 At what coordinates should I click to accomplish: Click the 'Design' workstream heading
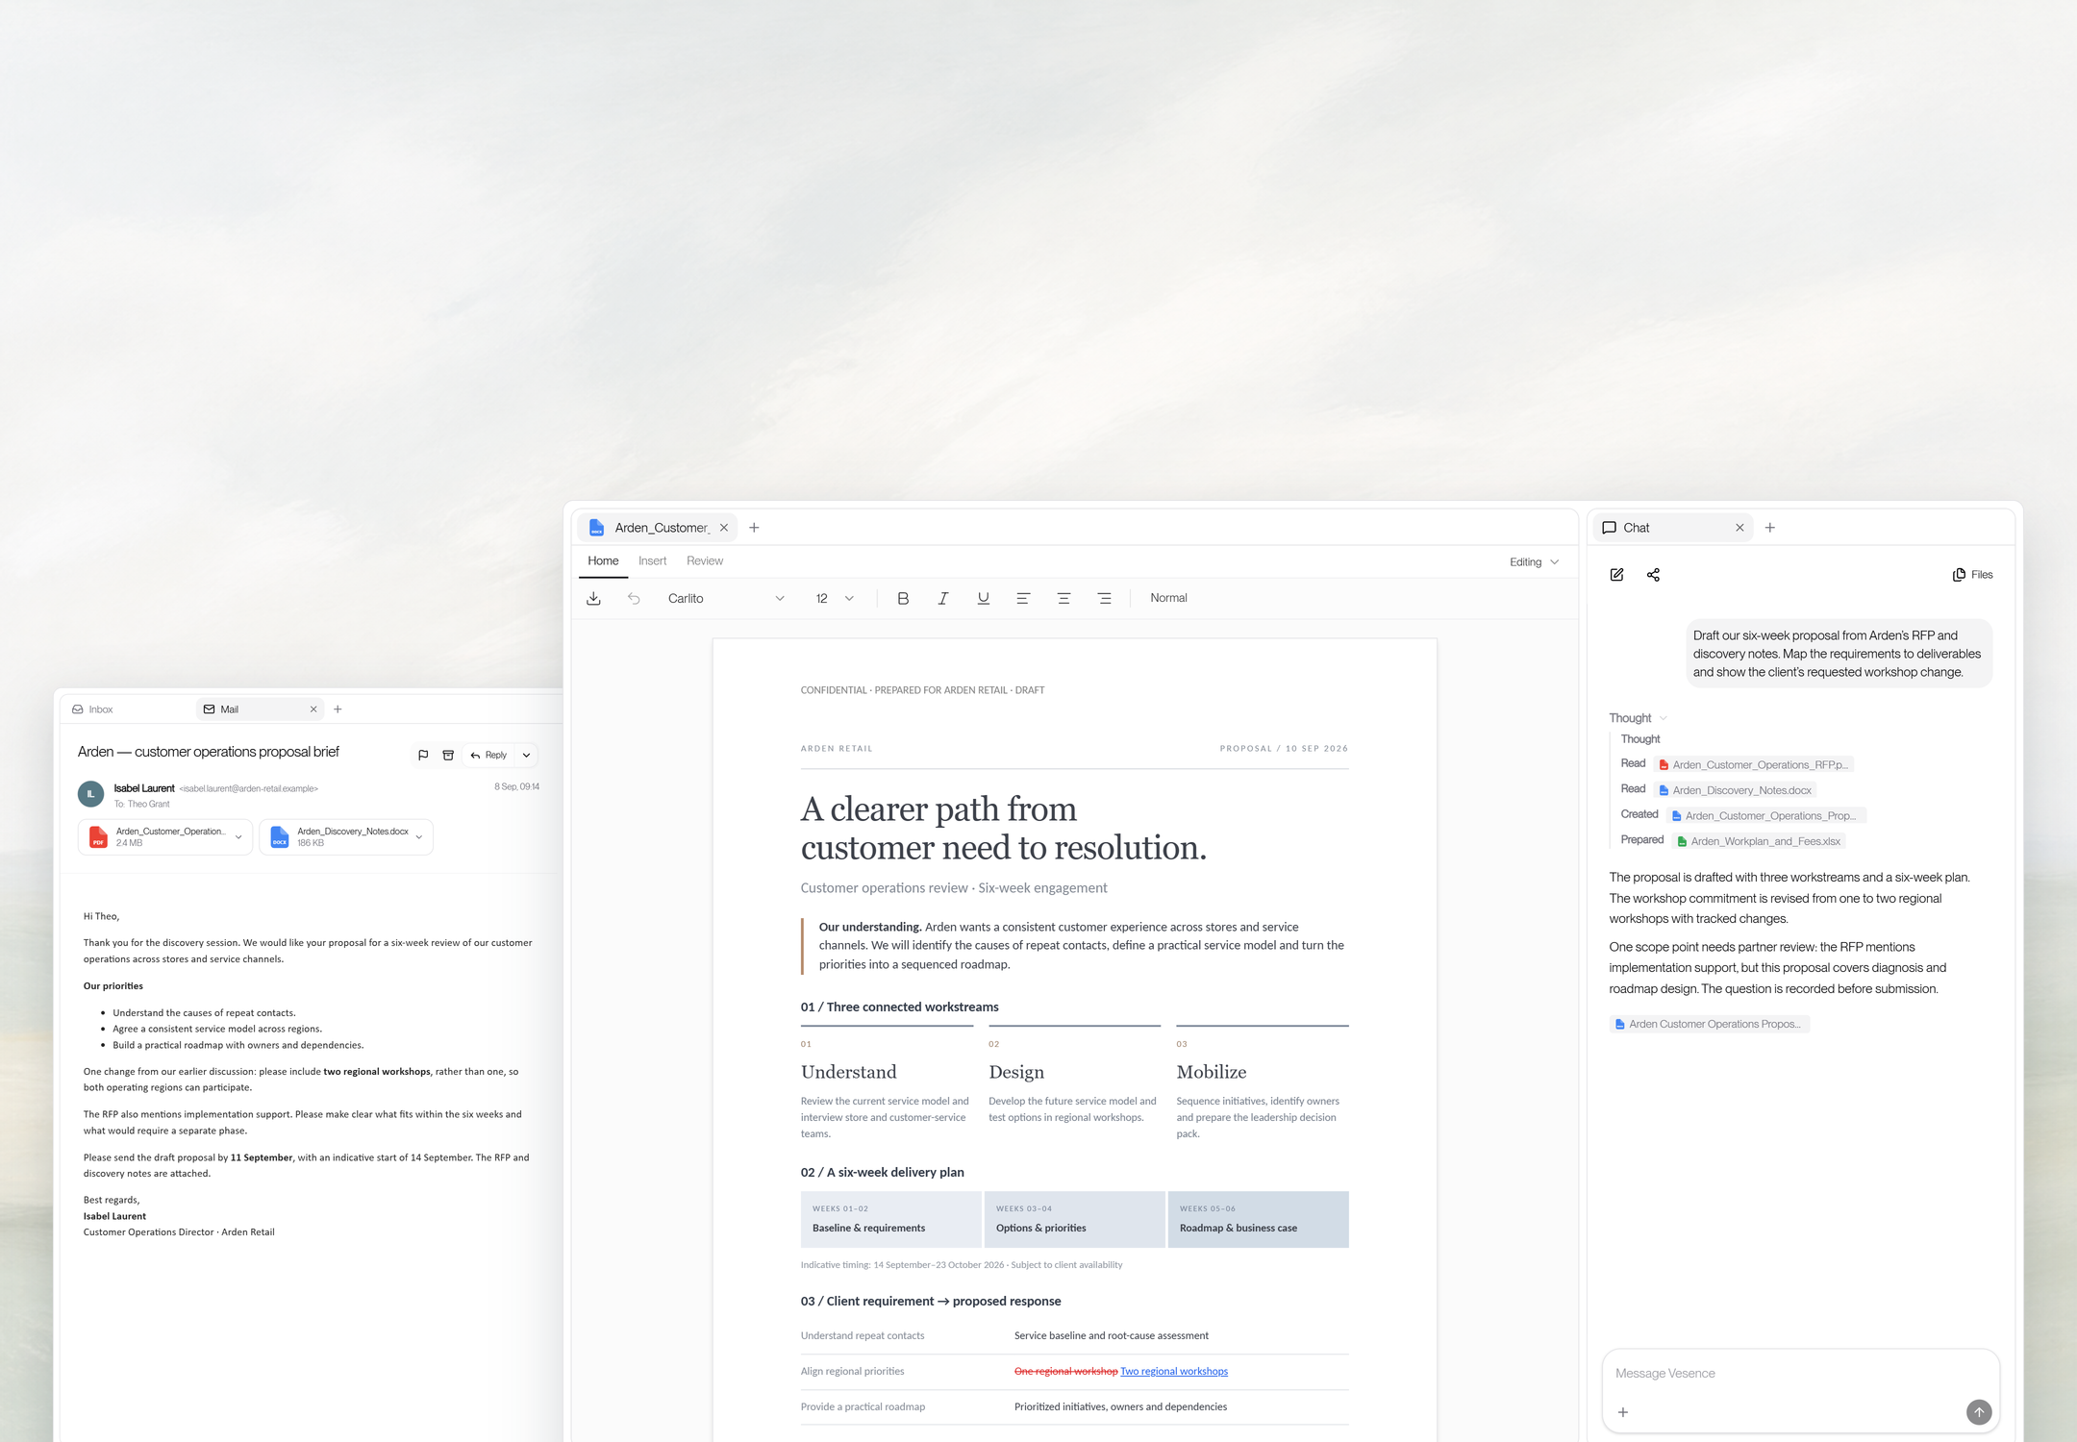tap(1015, 1072)
